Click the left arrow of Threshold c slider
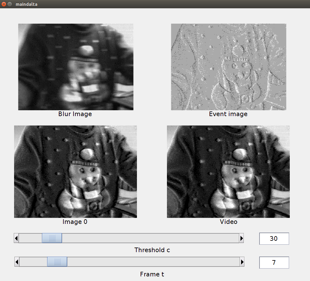The image size is (310, 281). [x=17, y=238]
